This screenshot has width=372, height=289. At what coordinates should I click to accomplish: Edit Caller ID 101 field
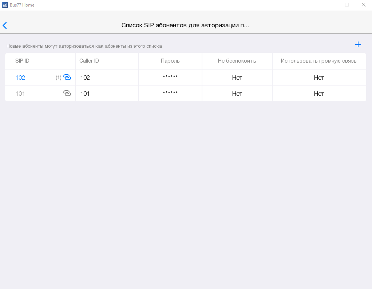[x=107, y=94]
